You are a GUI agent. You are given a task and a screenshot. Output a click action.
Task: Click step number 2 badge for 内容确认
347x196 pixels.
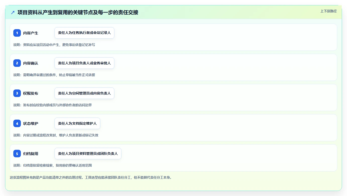pyautogui.click(x=17, y=63)
